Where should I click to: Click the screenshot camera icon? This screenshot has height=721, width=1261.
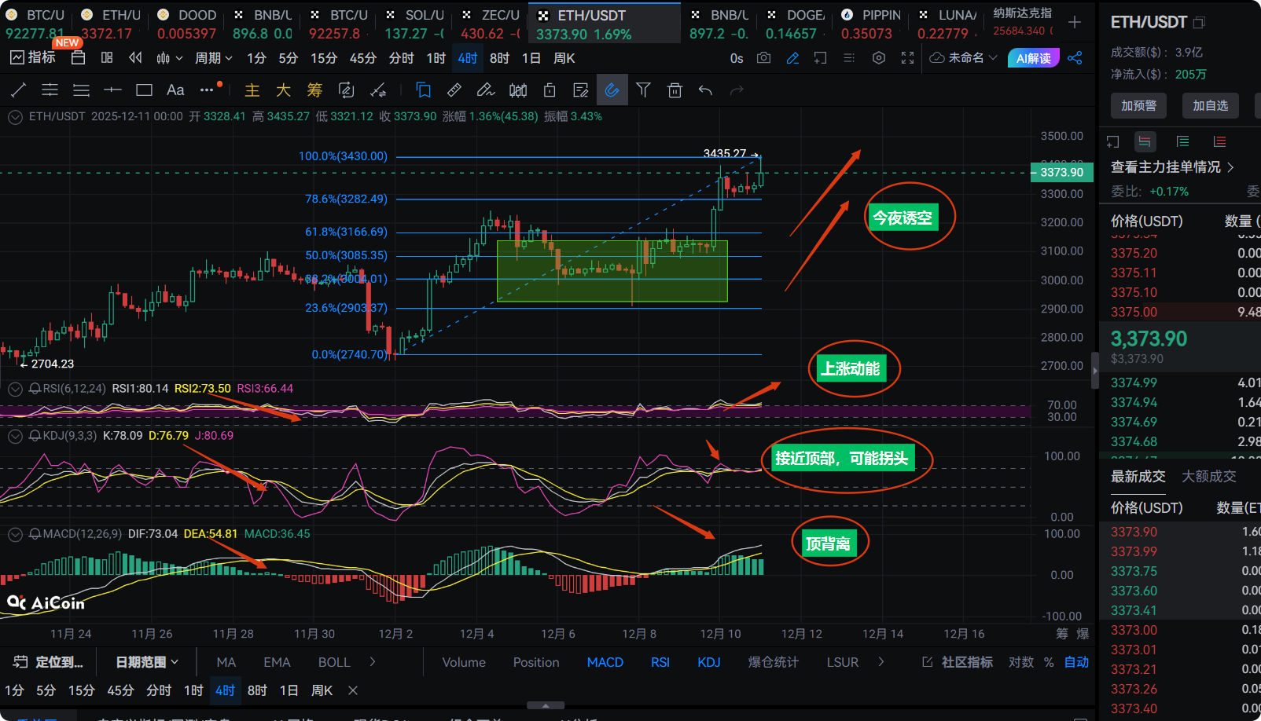click(763, 58)
